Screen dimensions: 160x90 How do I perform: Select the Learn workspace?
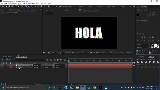(x=90, y=7)
